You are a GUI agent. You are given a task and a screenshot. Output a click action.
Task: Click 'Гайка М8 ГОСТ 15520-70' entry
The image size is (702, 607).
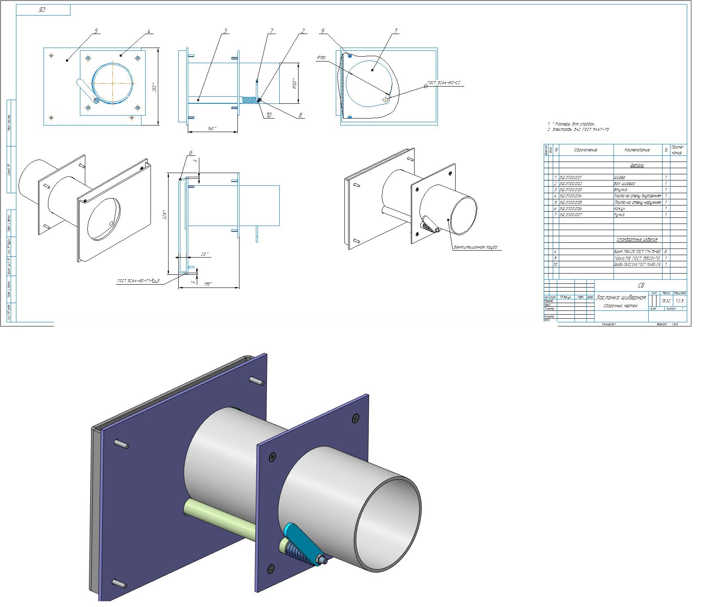pyautogui.click(x=636, y=258)
